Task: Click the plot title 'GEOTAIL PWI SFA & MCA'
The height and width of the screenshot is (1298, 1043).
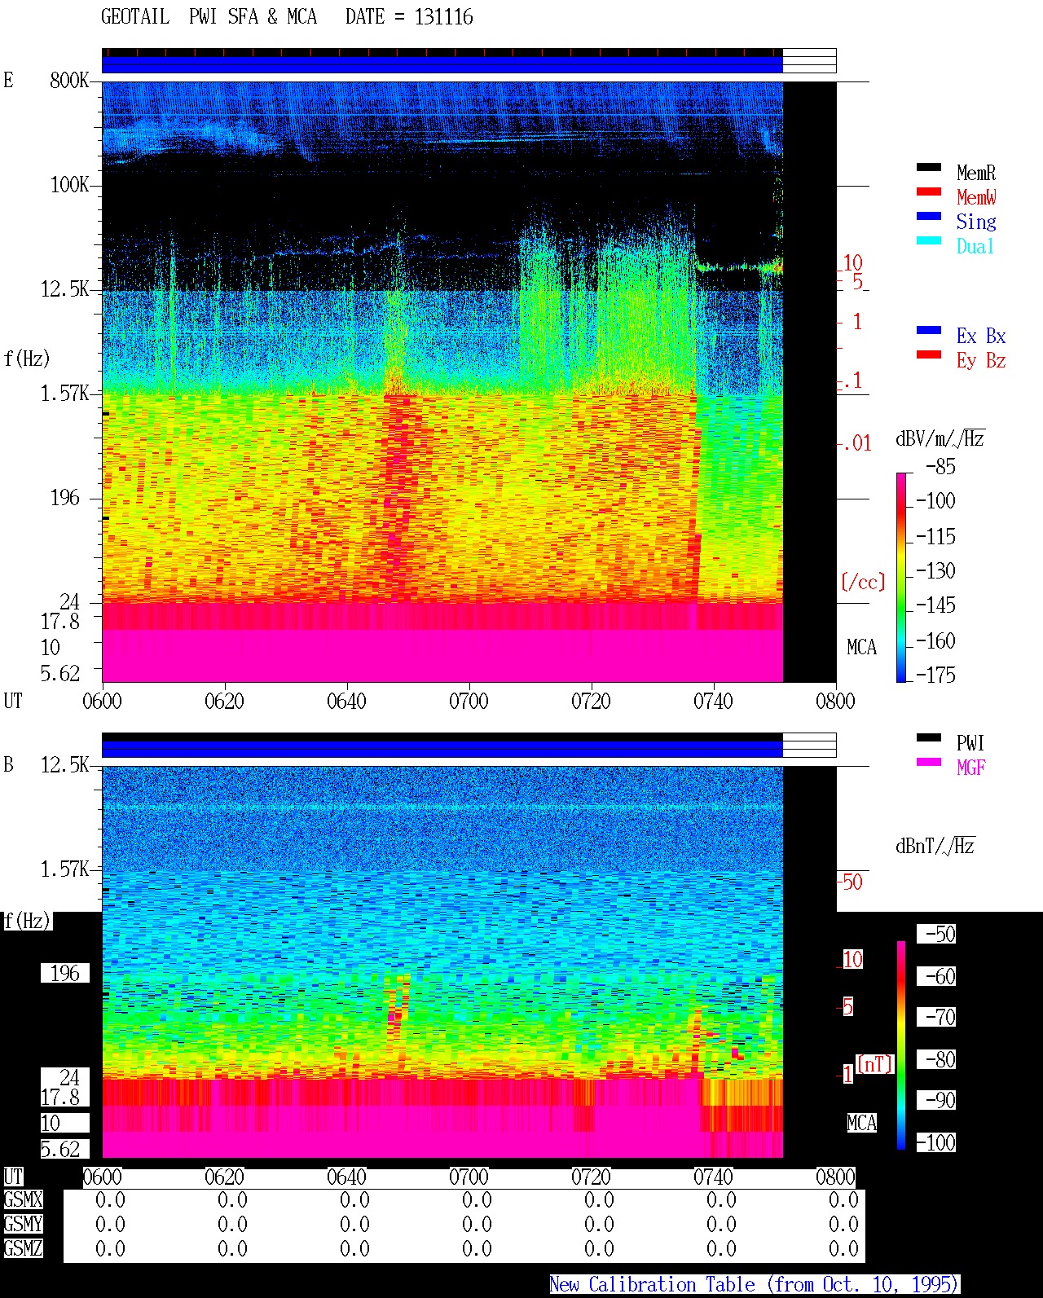Action: click(209, 17)
